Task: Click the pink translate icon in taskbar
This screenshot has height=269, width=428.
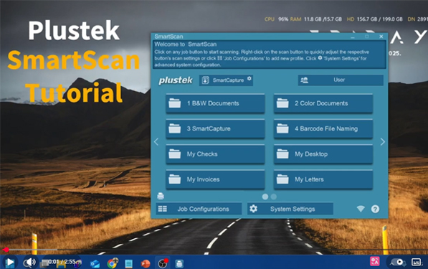Action: [x=375, y=262]
